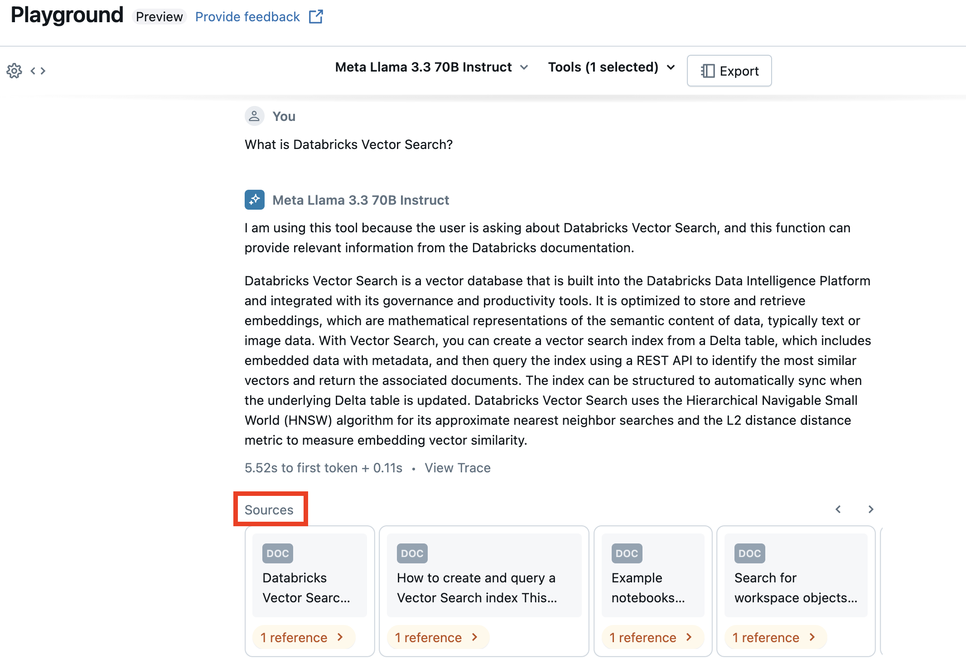The width and height of the screenshot is (966, 663).
Task: Click the Preview badge next to Playground
Action: [159, 17]
